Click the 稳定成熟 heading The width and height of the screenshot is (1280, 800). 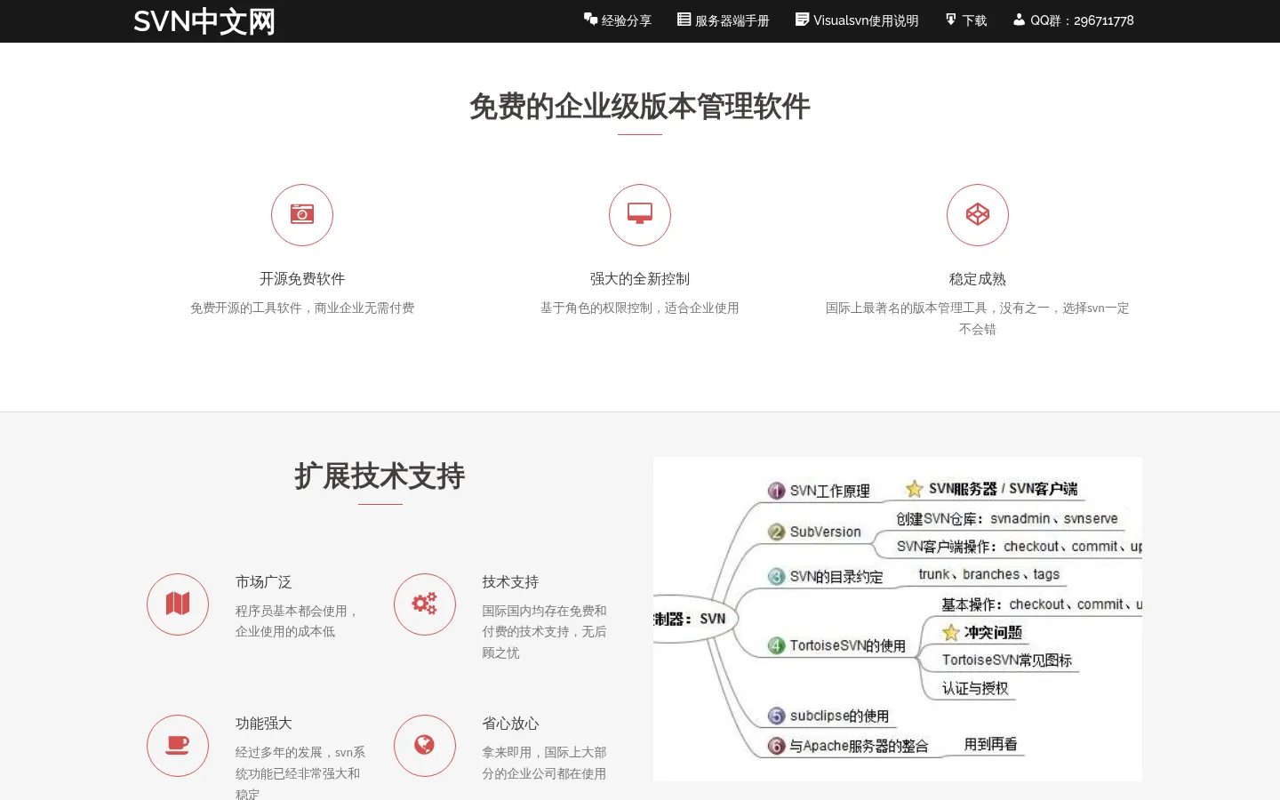tap(978, 279)
